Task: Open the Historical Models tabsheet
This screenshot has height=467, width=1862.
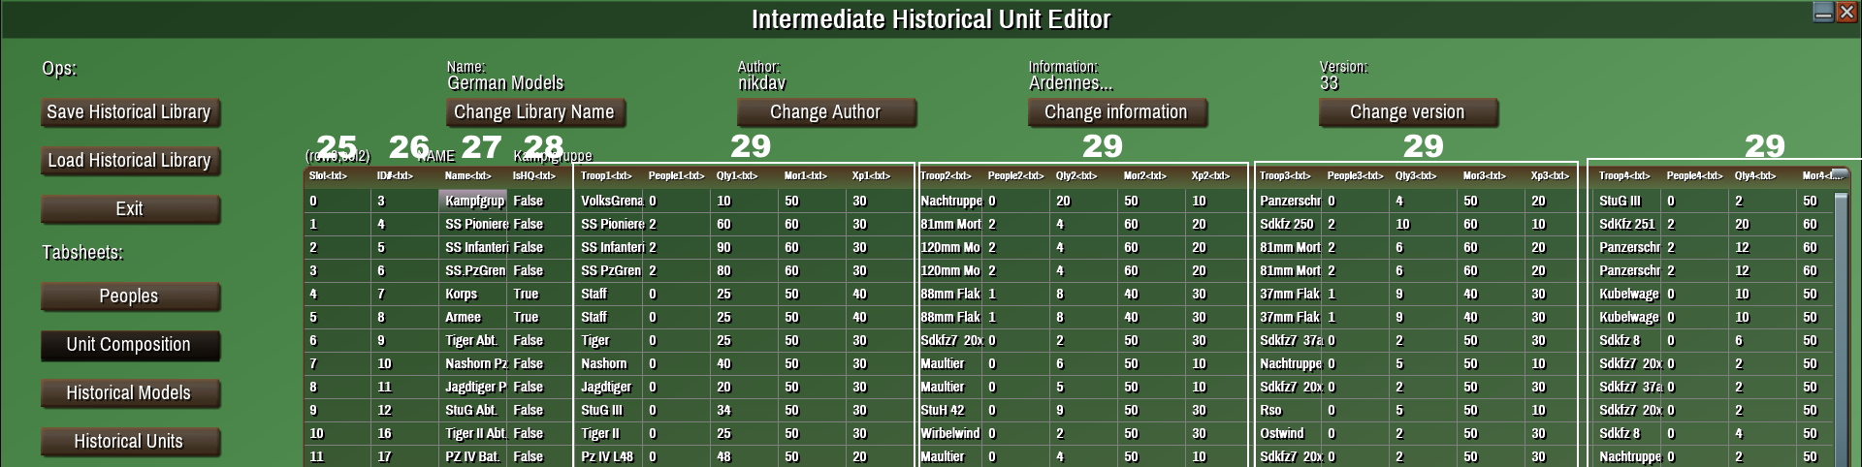Action: tap(130, 393)
